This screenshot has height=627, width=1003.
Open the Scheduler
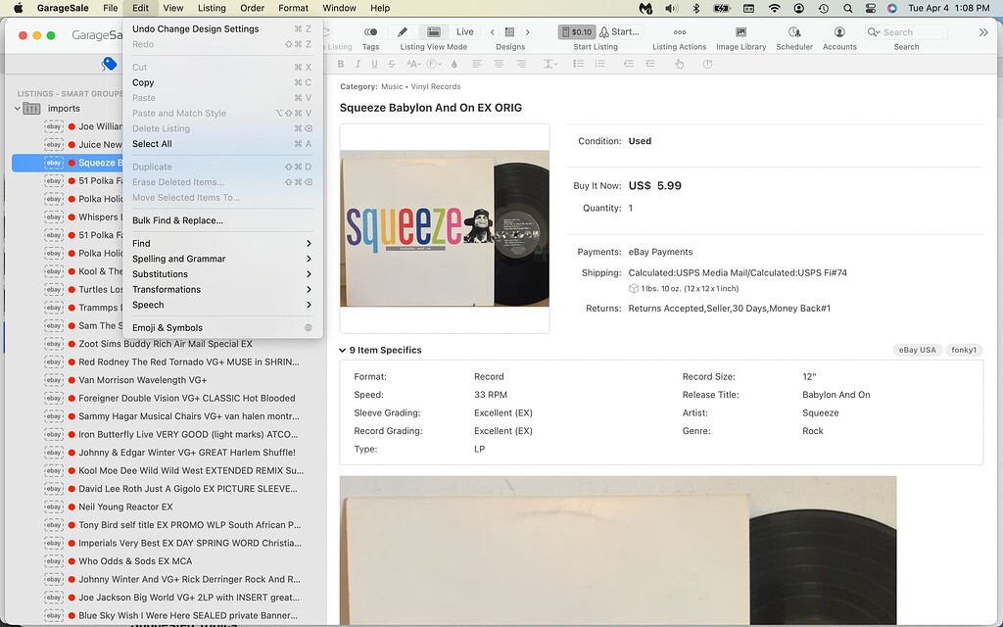tap(794, 32)
